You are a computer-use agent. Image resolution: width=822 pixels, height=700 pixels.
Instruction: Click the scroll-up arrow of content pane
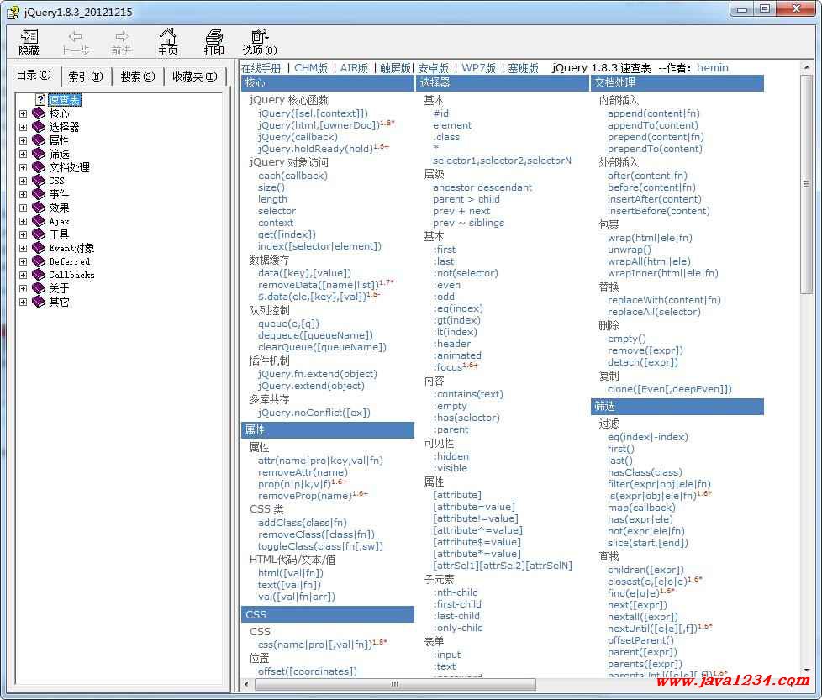806,67
